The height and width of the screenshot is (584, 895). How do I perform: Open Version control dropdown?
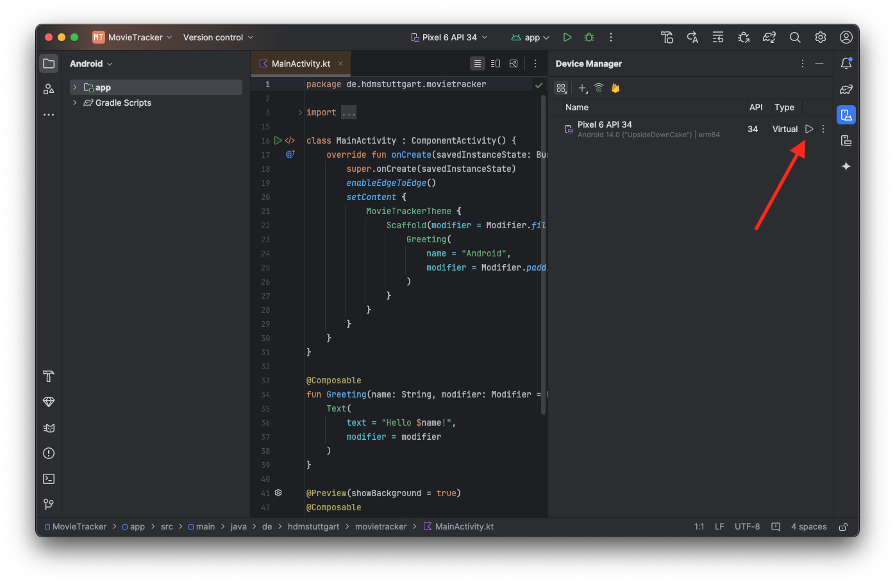[x=218, y=37]
